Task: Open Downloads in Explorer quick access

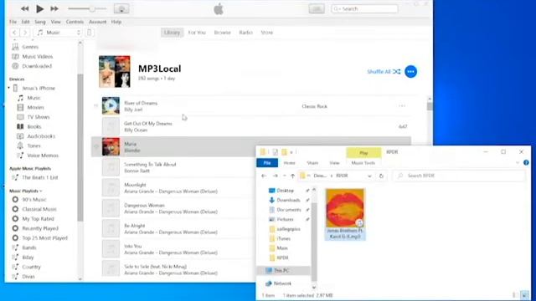Action: tap(288, 200)
